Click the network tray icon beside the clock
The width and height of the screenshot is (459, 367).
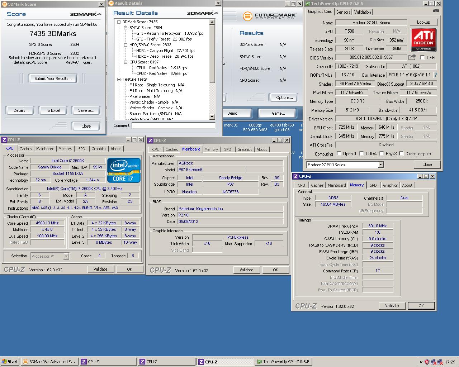coord(440,362)
